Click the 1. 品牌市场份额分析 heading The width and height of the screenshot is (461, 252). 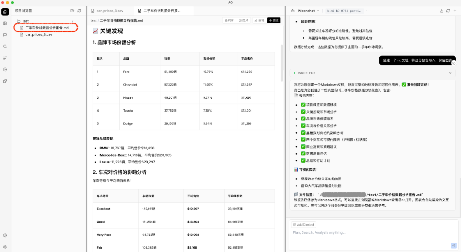[114, 43]
